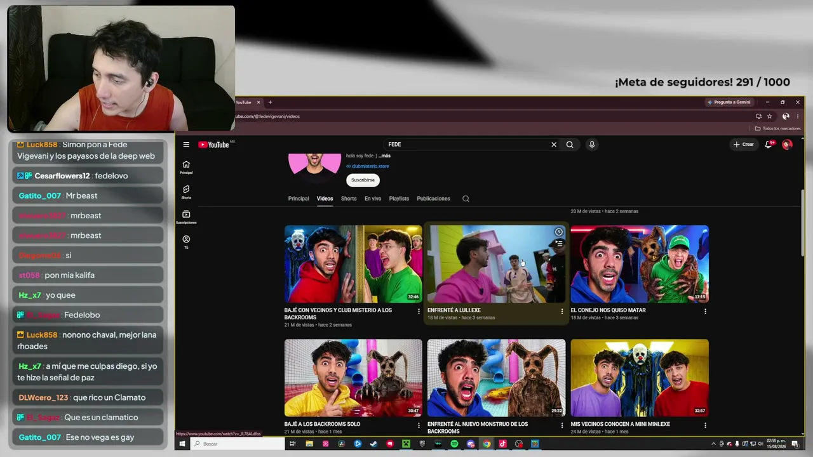
Task: Click the EL CONEJO NOS QUISO MATAR title
Action: coord(608,310)
